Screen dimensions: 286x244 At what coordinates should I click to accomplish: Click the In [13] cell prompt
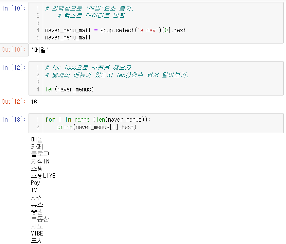14,120
